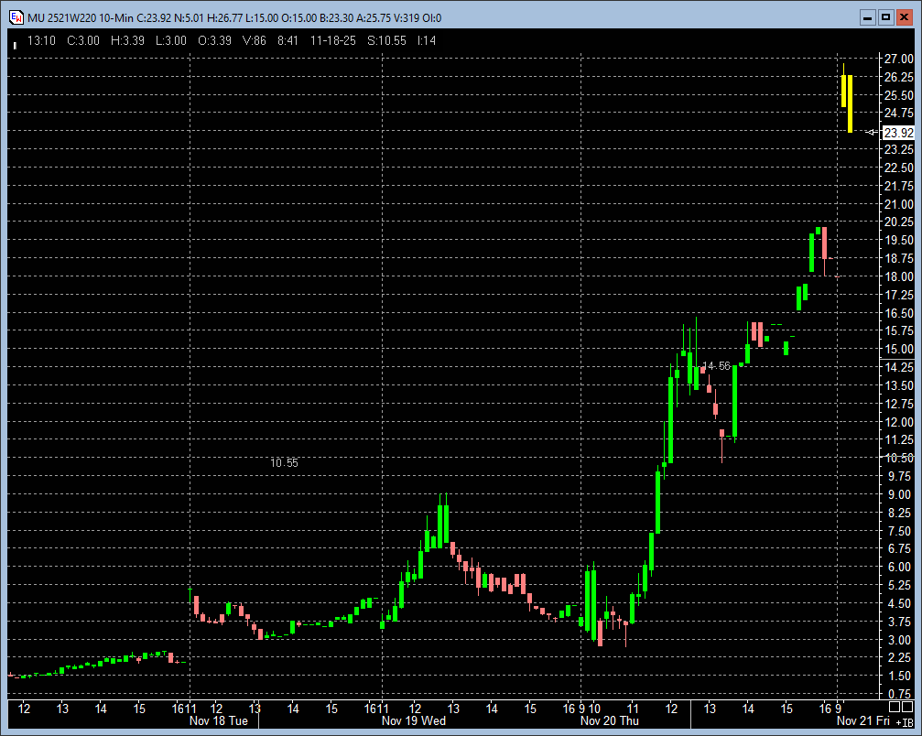Image resolution: width=922 pixels, height=736 pixels.
Task: Select the Nov 20 Thu date label
Action: coord(608,721)
